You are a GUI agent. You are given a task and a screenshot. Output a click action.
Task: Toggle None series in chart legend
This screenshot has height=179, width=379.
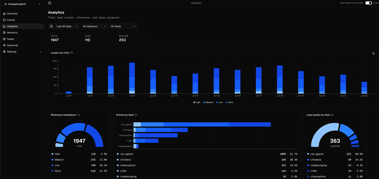click(230, 102)
